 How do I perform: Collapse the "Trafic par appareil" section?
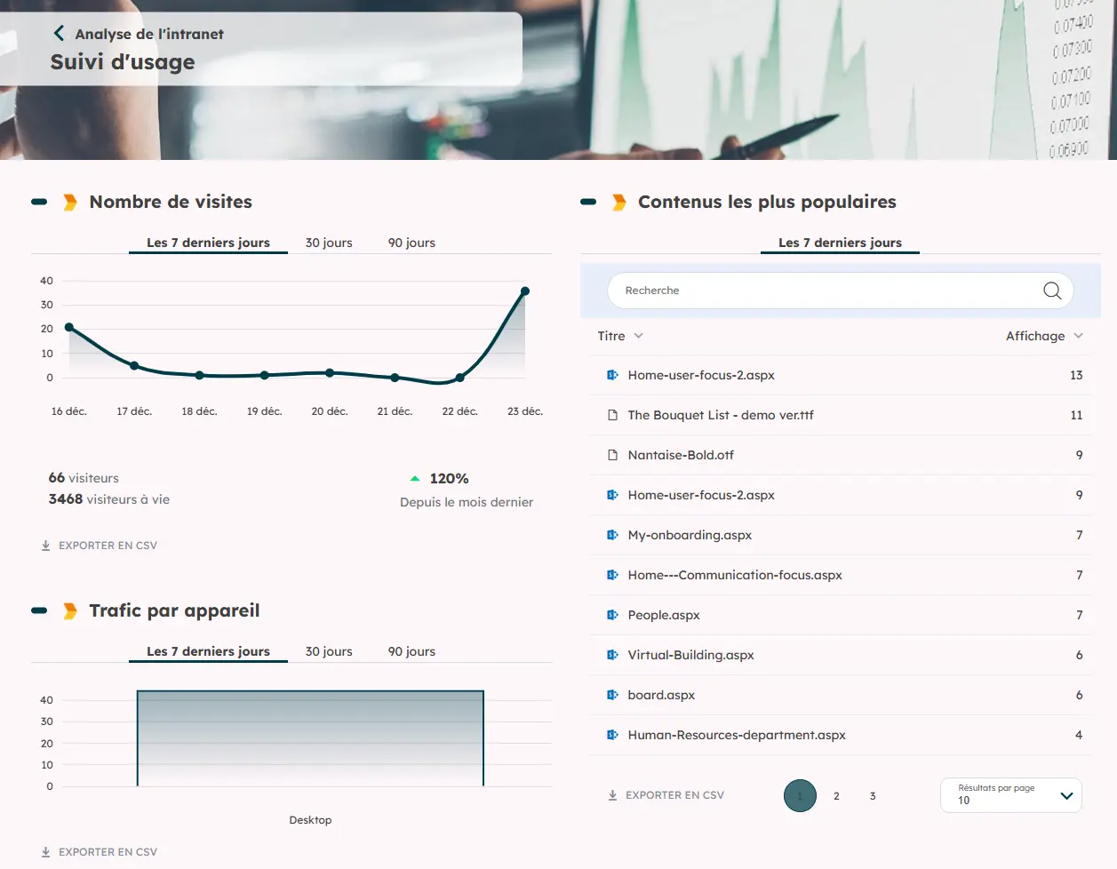coord(37,610)
